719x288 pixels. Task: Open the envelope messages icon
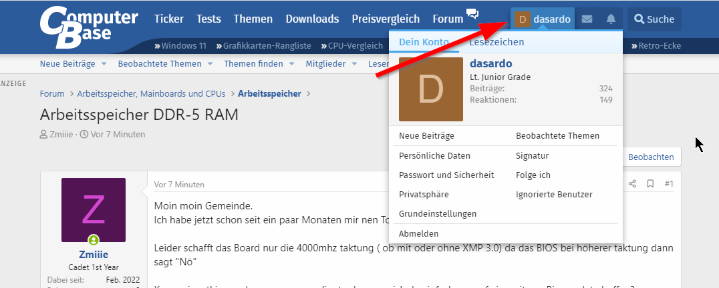pyautogui.click(x=587, y=19)
